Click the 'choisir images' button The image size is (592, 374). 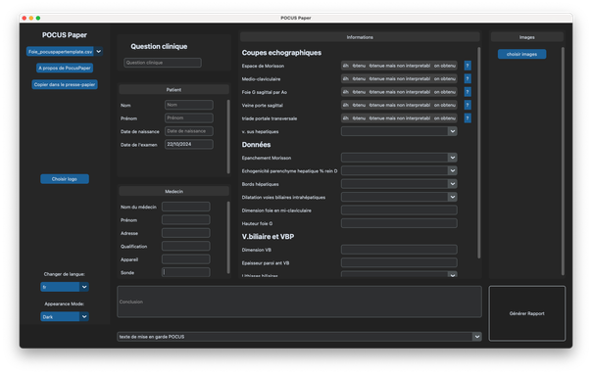click(x=521, y=54)
